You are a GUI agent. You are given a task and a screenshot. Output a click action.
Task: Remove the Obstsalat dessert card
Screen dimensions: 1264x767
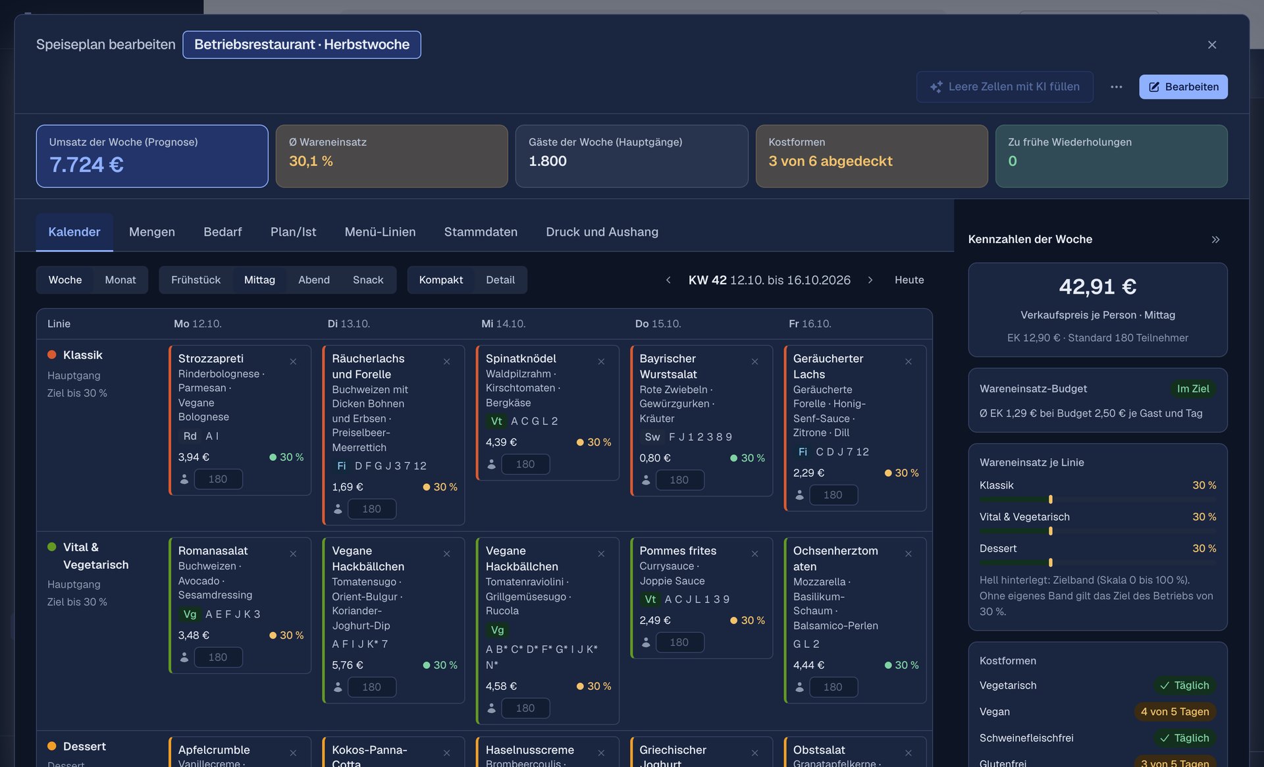tap(908, 753)
